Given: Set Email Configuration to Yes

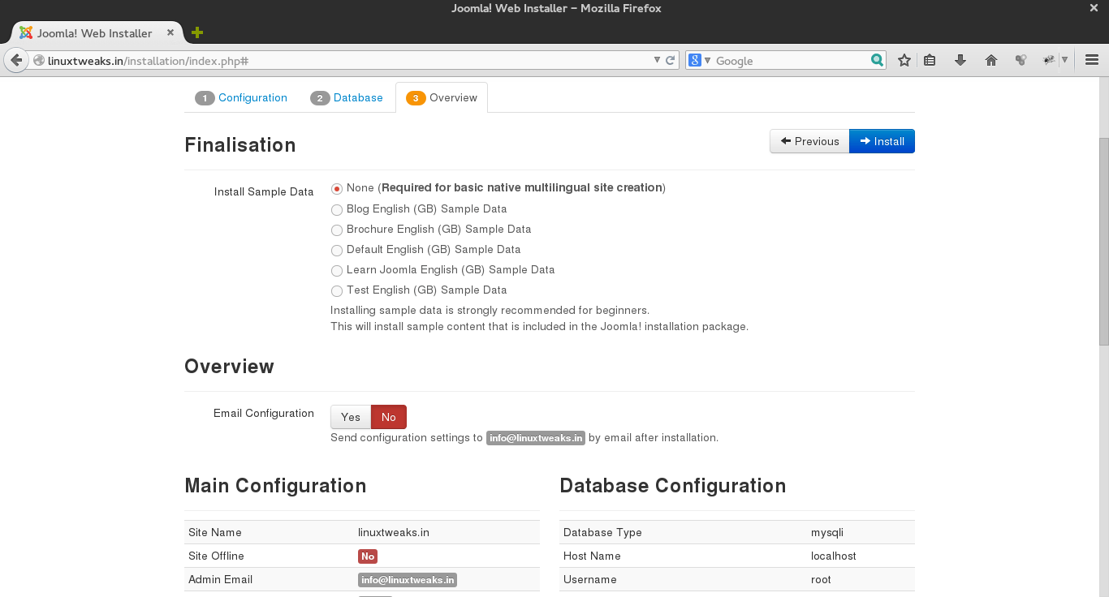Looking at the screenshot, I should point(351,417).
